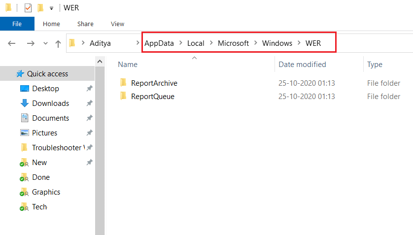The width and height of the screenshot is (413, 235).
Task: Expand the Customize Quick Access Toolbar dropdown
Action: [x=51, y=8]
